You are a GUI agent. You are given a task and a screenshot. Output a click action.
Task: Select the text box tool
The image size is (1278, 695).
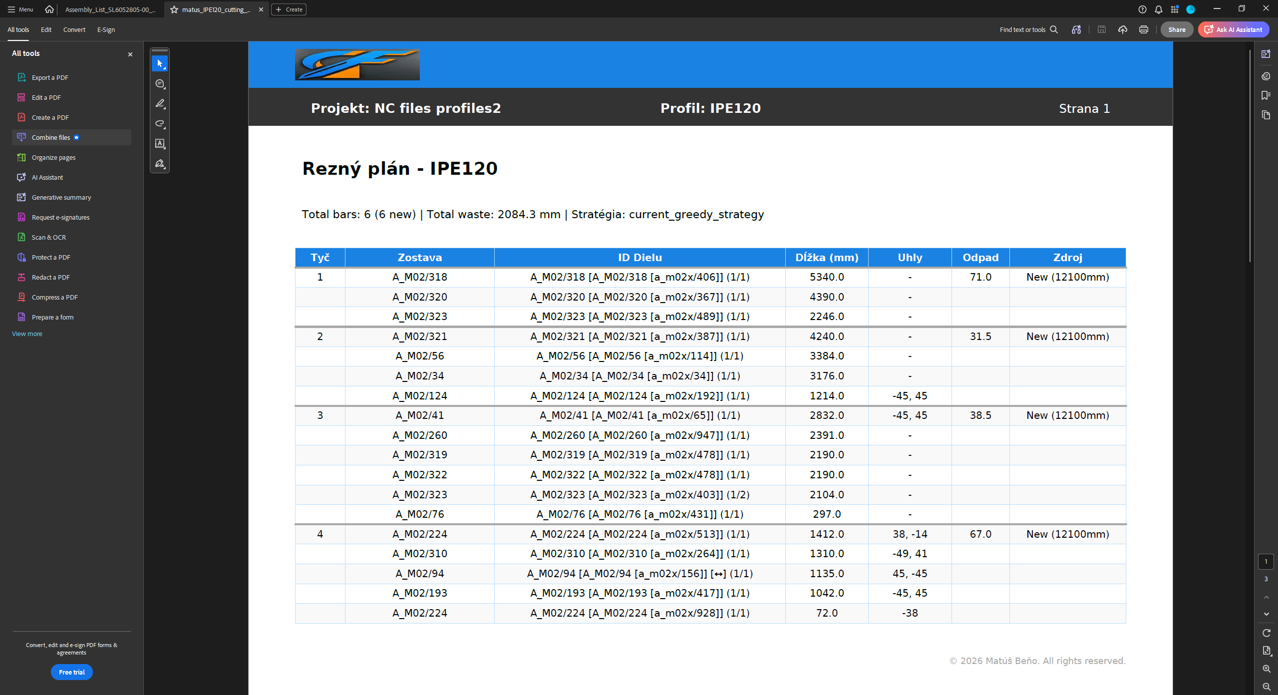coord(160,144)
